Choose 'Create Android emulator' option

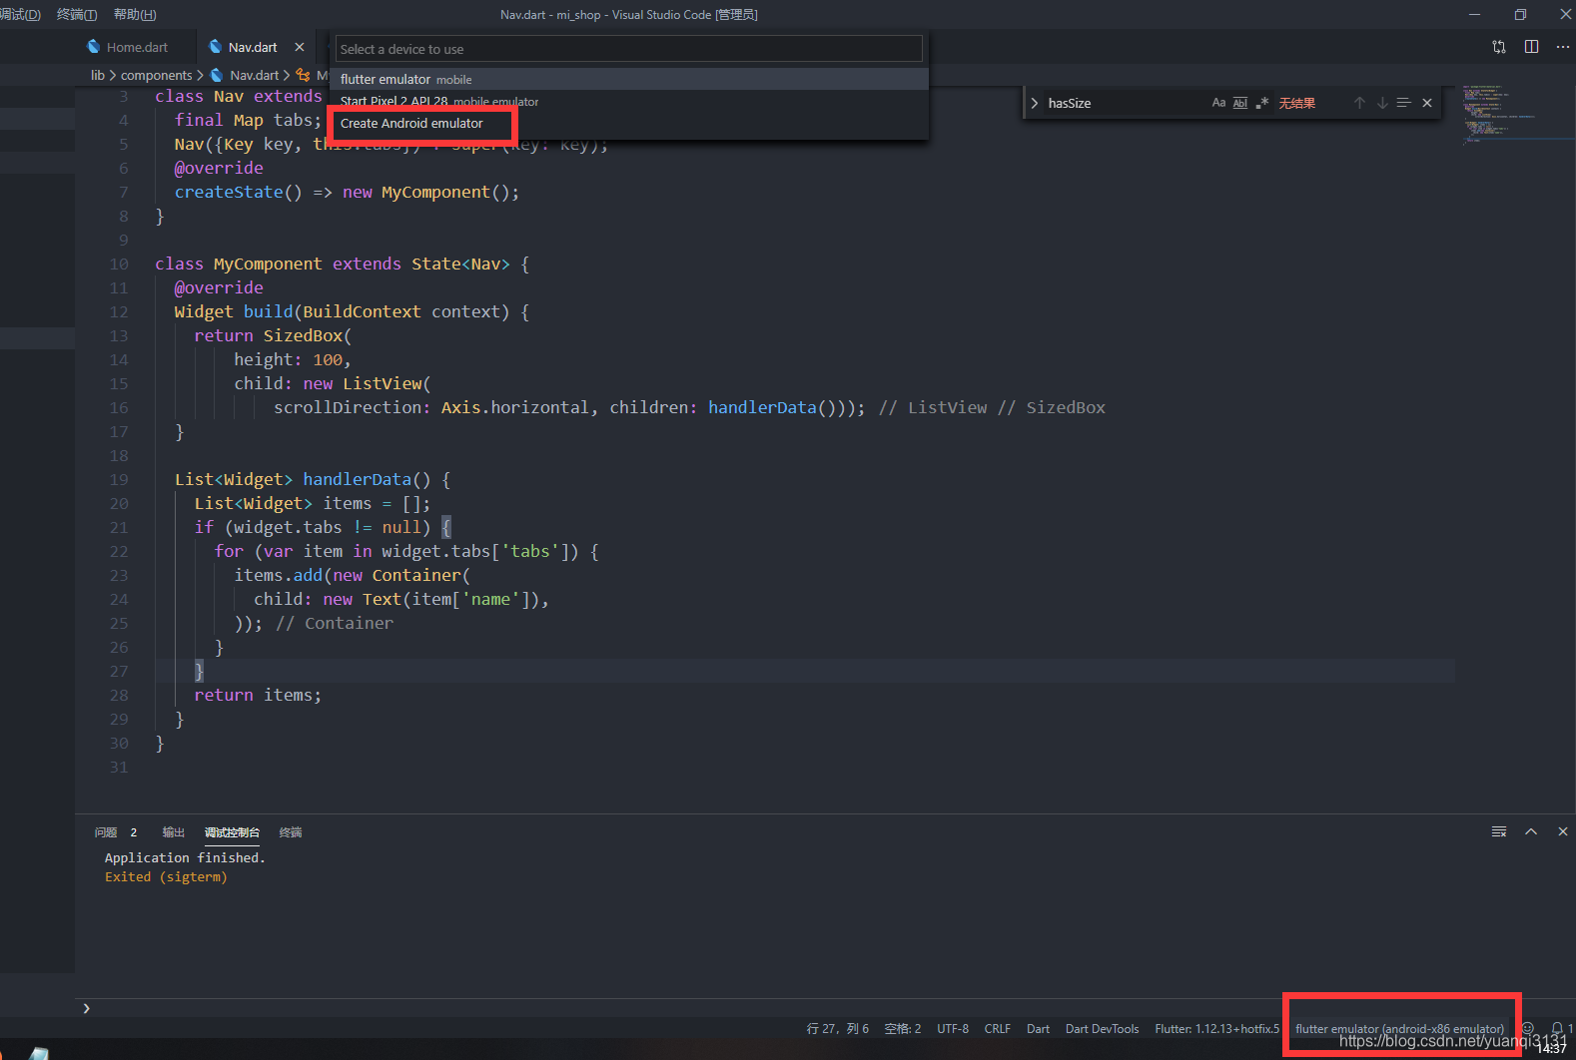click(x=629, y=123)
